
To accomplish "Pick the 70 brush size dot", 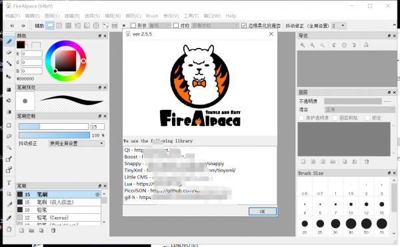I will pyautogui.click(x=381, y=224).
